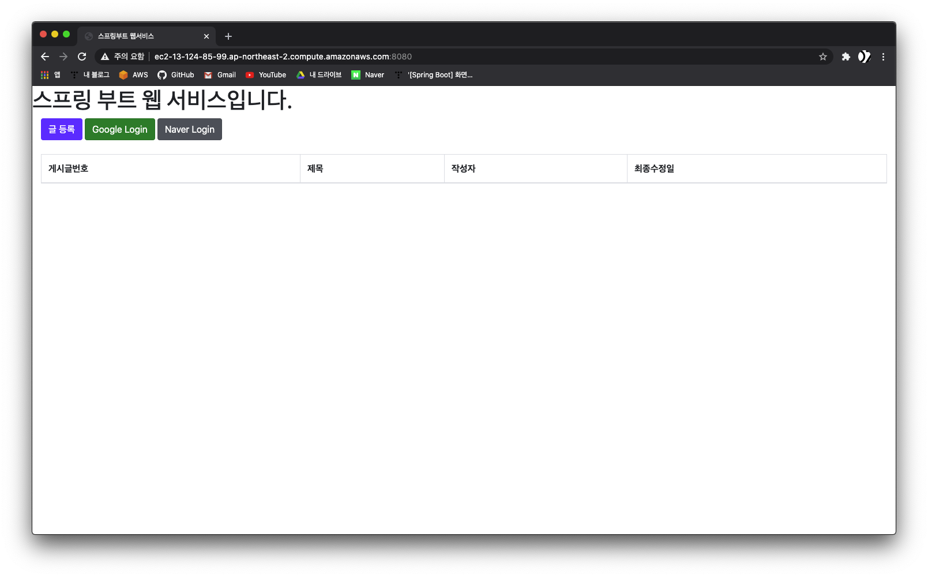Image resolution: width=928 pixels, height=577 pixels.
Task: Click the green fullscreen window button
Action: click(x=66, y=34)
